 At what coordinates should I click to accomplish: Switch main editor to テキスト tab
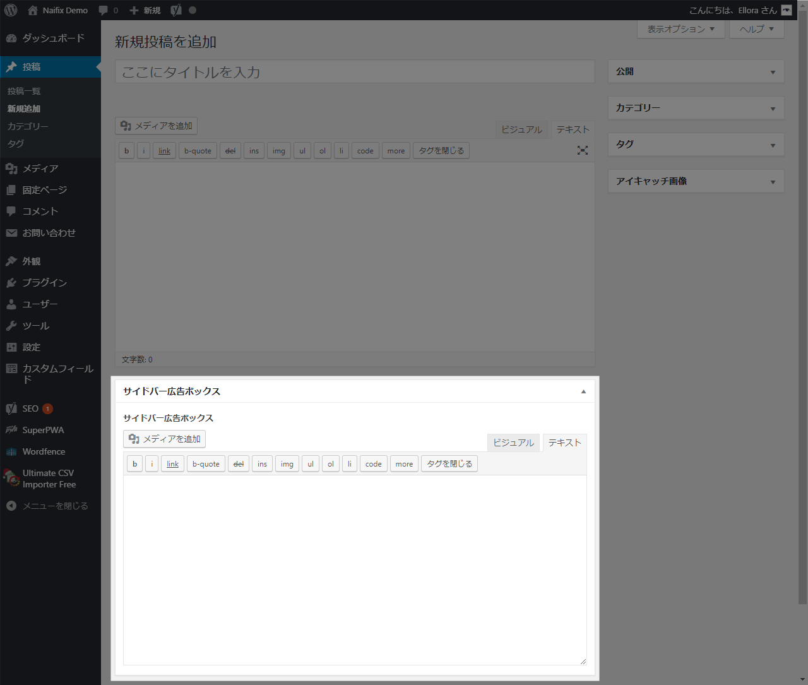tap(573, 129)
